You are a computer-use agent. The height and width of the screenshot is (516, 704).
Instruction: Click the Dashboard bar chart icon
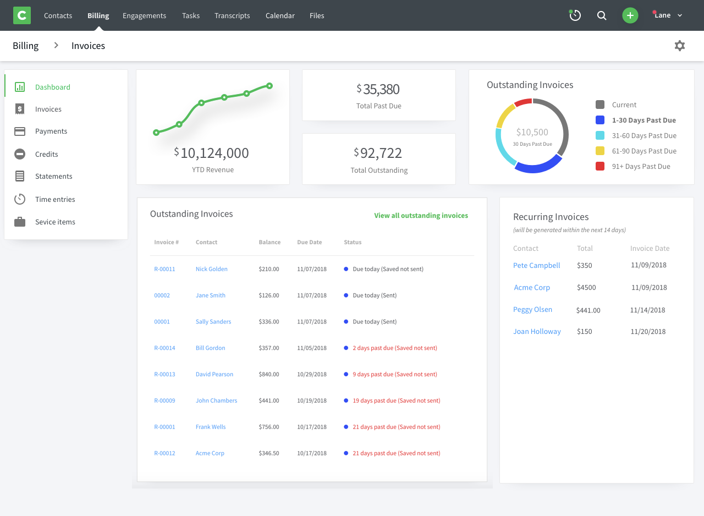20,87
